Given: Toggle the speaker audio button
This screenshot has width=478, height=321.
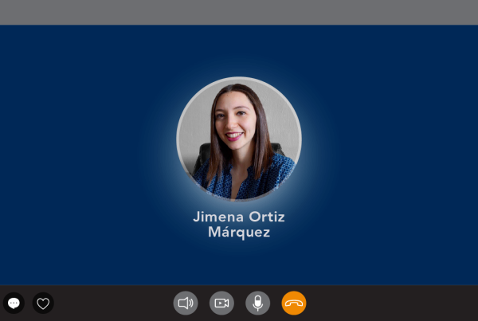Looking at the screenshot, I should tap(186, 303).
